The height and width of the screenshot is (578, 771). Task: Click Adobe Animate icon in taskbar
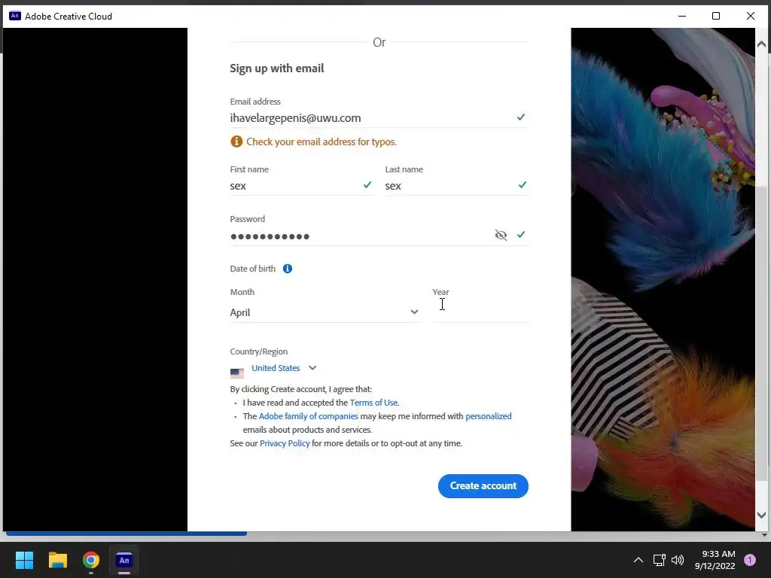coord(124,560)
